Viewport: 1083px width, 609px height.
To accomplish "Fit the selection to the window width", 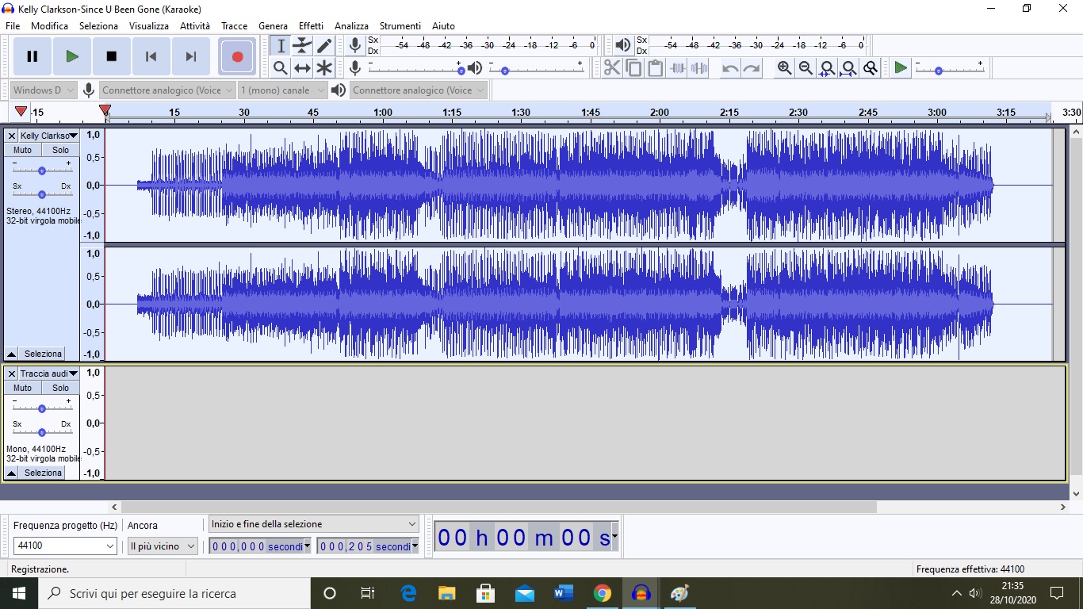I will pyautogui.click(x=827, y=68).
